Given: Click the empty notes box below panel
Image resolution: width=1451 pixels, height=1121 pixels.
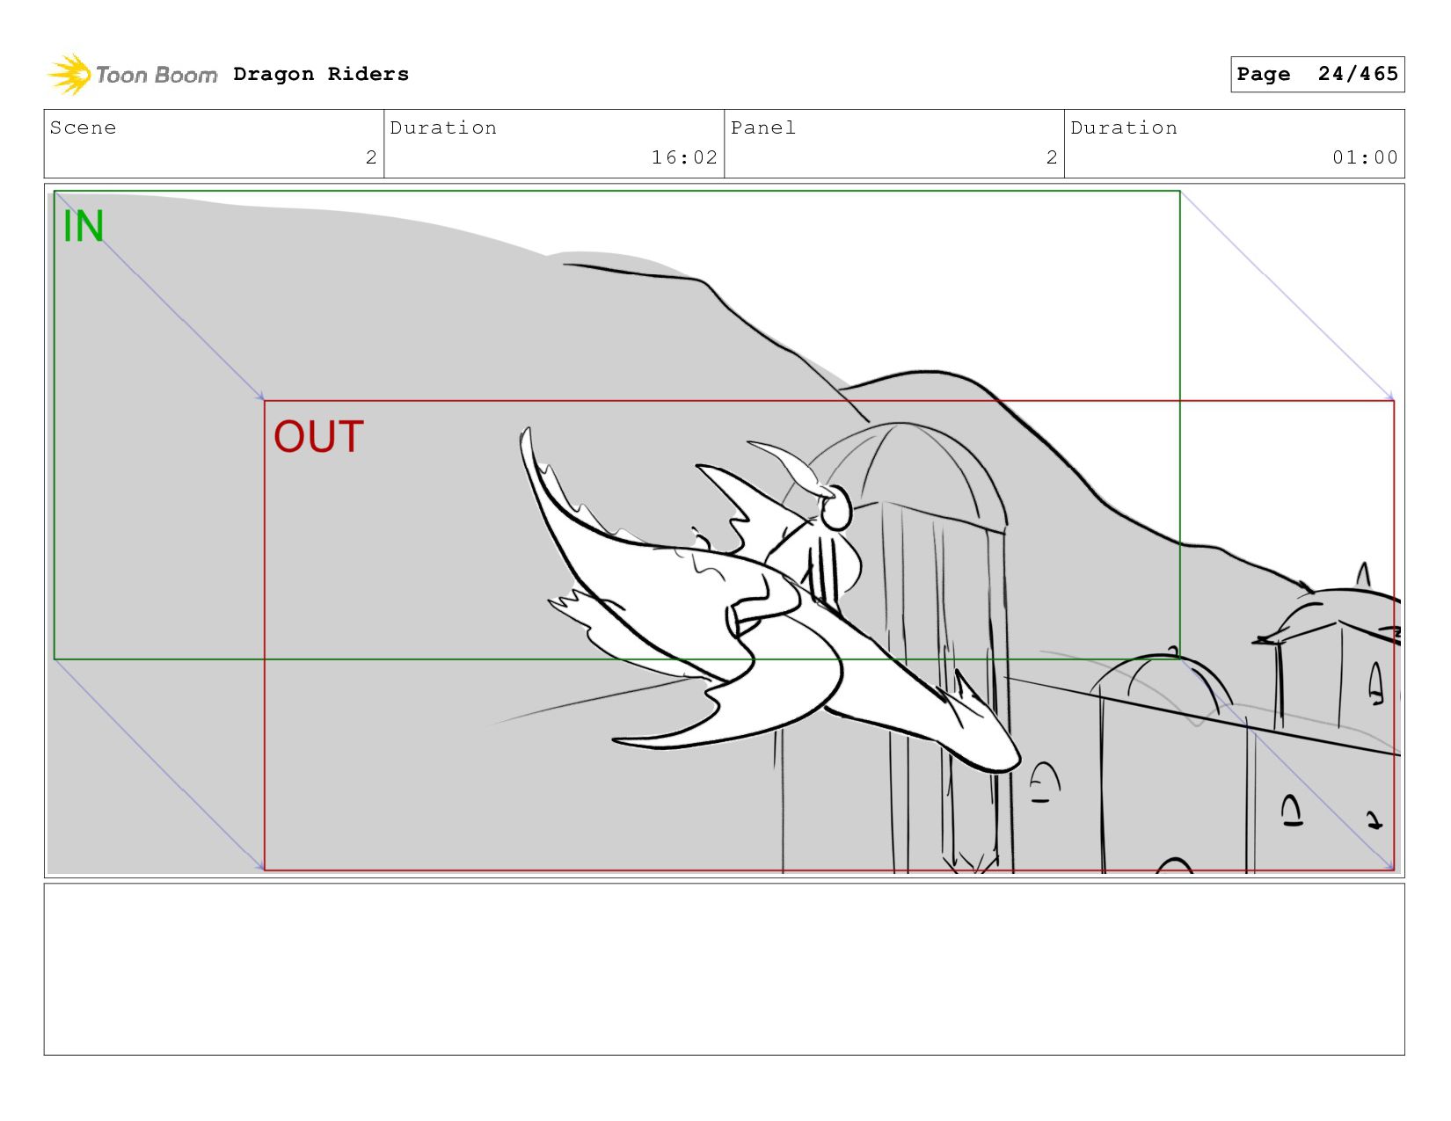Looking at the screenshot, I should point(724,969).
